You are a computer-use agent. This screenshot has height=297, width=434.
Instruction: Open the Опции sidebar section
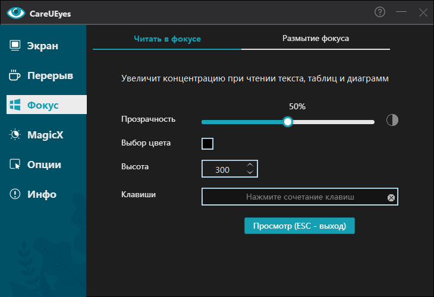[x=46, y=165]
